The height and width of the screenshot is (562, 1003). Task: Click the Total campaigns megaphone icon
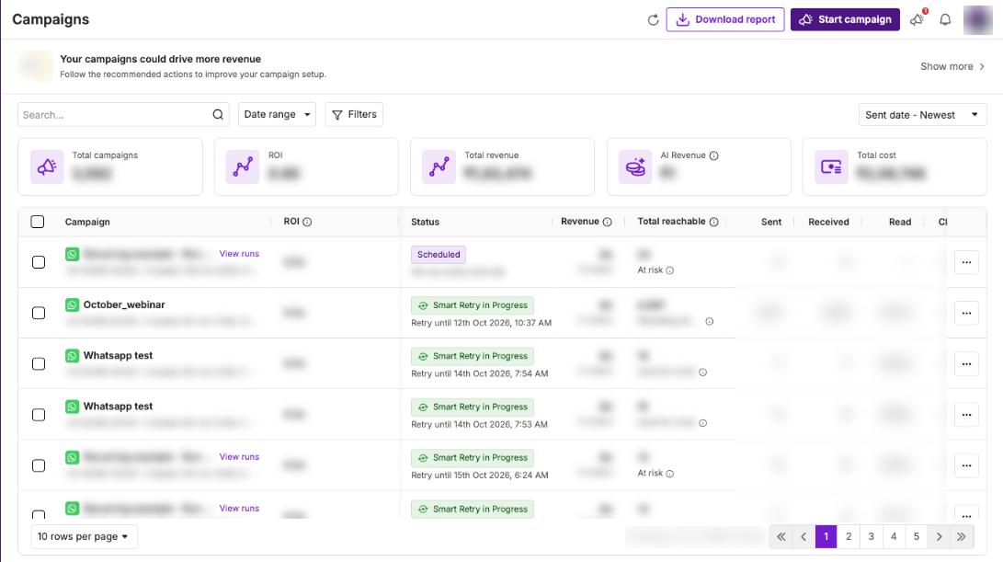coord(47,167)
